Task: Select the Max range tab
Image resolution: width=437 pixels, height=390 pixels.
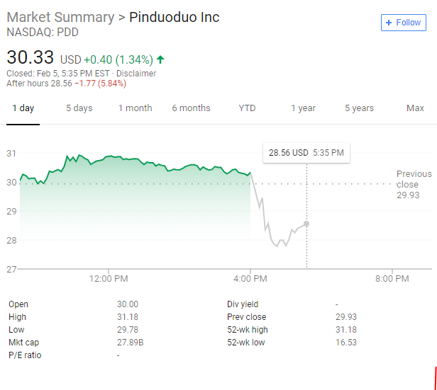Action: (415, 108)
